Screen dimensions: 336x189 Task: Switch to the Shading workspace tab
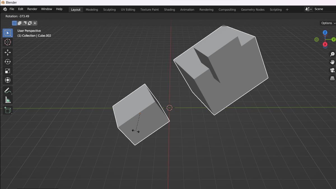click(x=169, y=10)
